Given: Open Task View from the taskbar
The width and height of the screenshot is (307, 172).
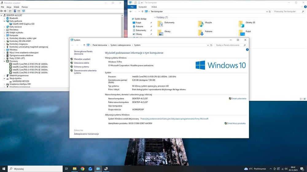Looking at the screenshot, I should [x=66, y=169].
